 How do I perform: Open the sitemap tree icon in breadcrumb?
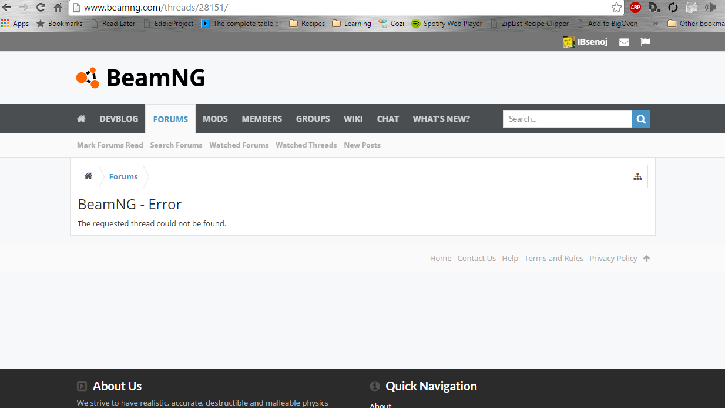pos(637,176)
